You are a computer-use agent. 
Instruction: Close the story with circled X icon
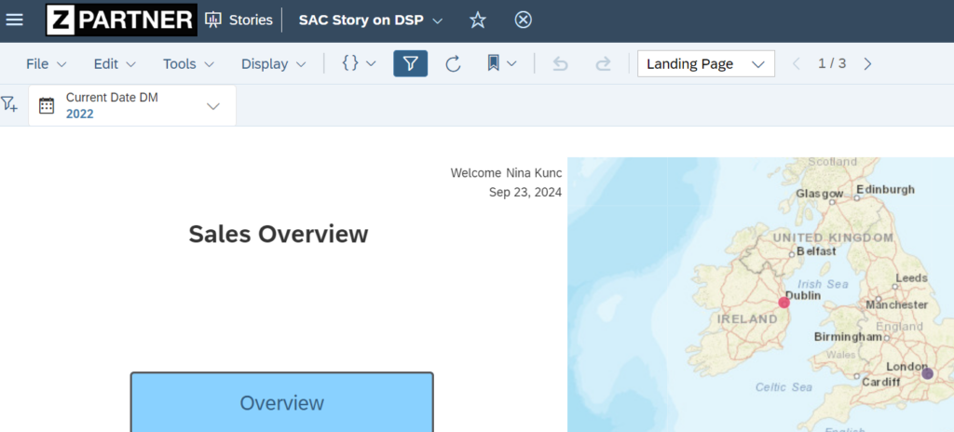[524, 20]
